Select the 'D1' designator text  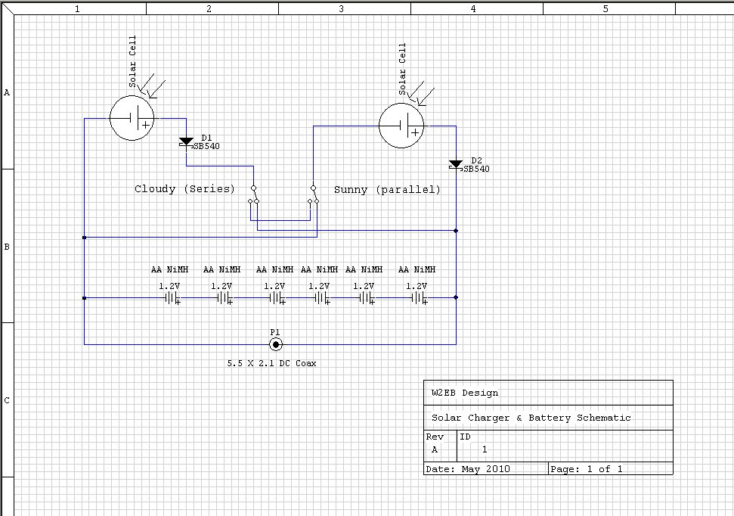pos(206,138)
